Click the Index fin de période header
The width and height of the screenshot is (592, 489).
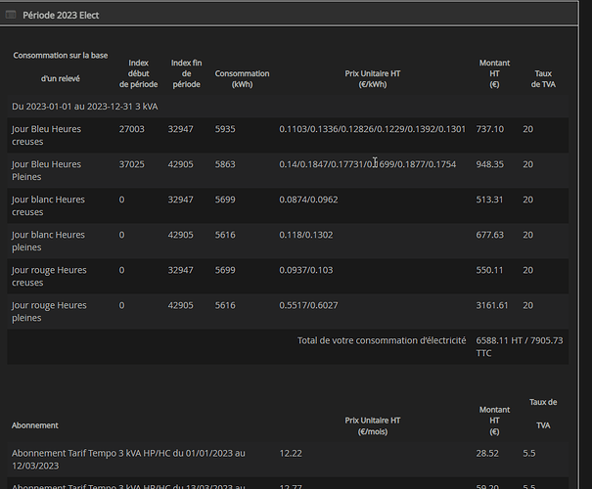coord(187,73)
